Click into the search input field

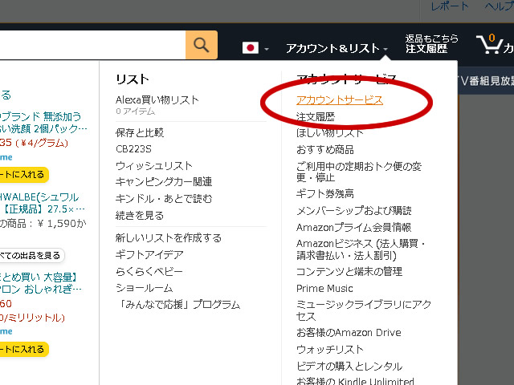[x=93, y=45]
